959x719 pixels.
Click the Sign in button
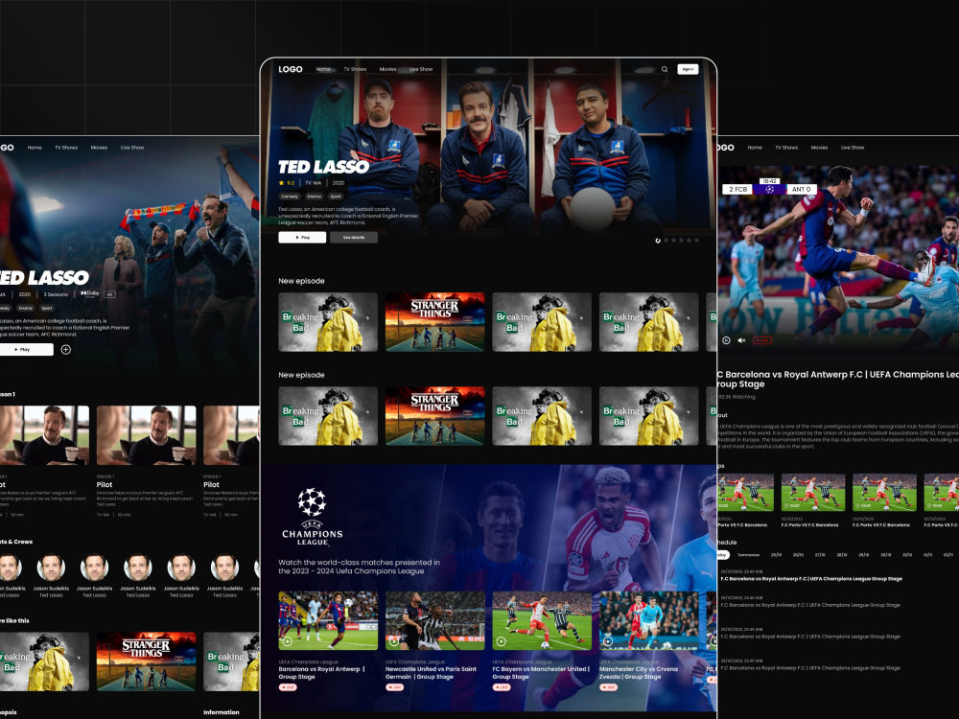(x=688, y=69)
